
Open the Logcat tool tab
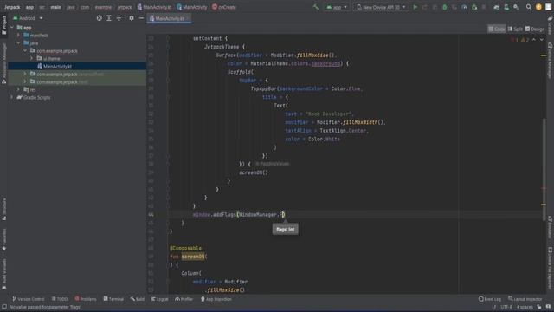coord(159,299)
